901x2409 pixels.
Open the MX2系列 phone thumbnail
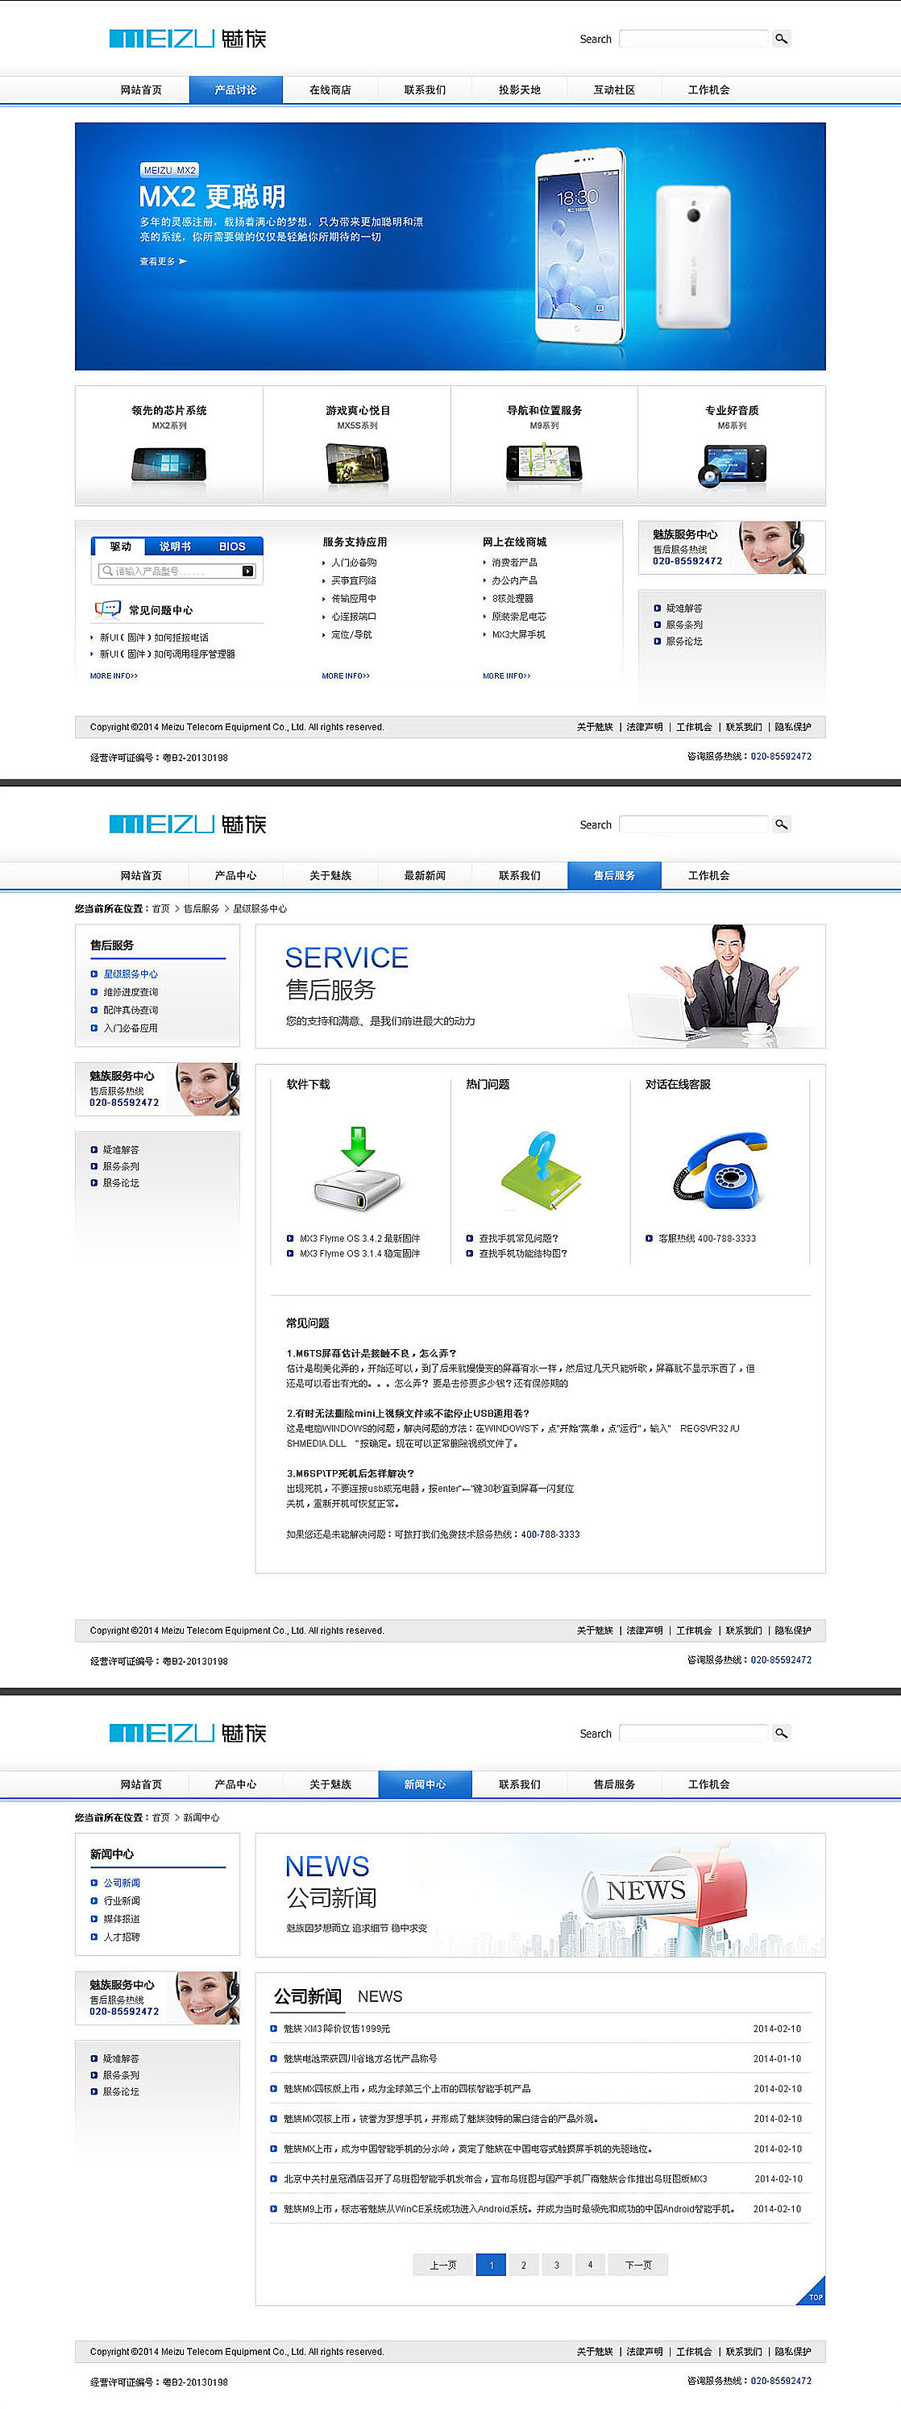[x=169, y=464]
